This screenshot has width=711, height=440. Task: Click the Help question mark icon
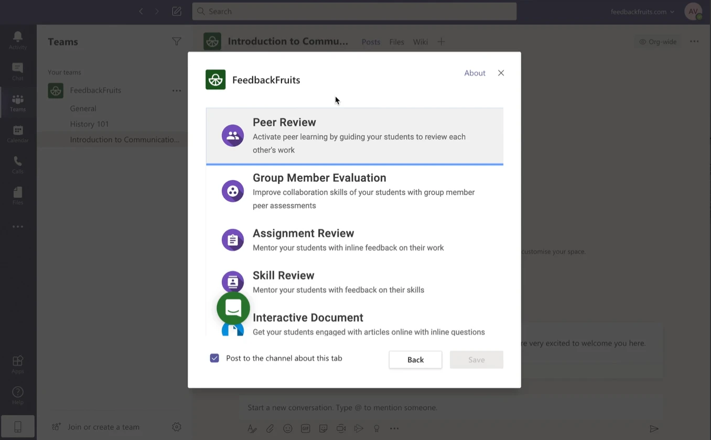tap(17, 395)
